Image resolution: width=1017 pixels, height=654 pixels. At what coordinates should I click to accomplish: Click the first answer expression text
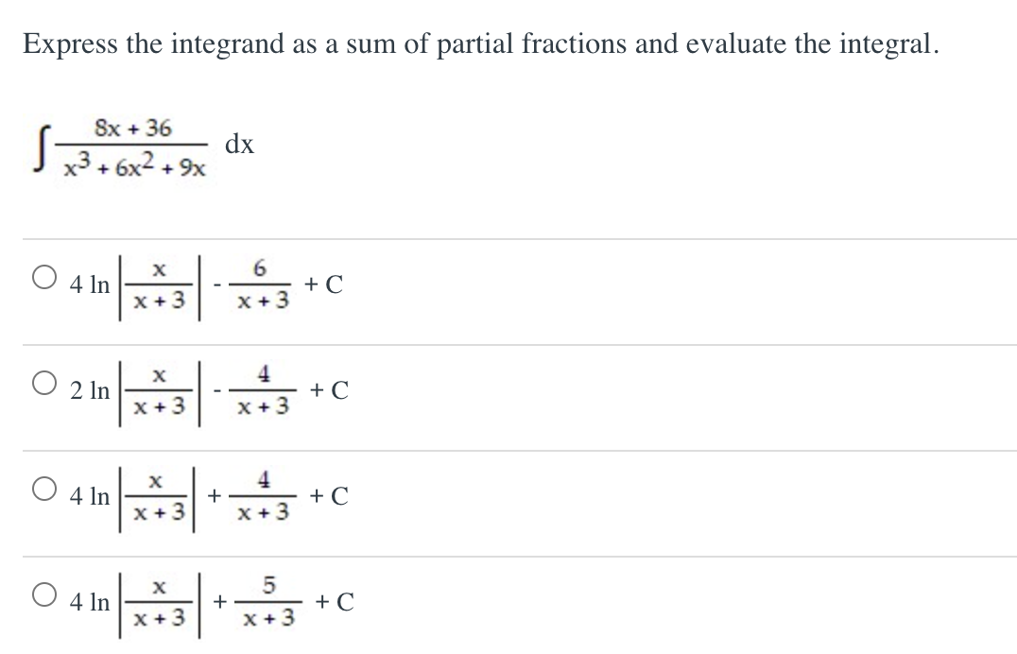click(203, 284)
